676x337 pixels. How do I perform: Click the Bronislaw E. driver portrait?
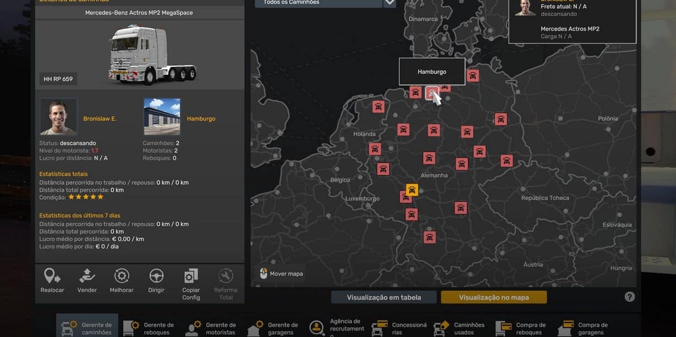point(58,117)
